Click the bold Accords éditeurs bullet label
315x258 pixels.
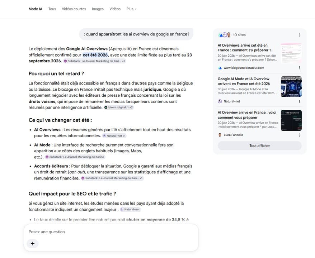[51, 166]
